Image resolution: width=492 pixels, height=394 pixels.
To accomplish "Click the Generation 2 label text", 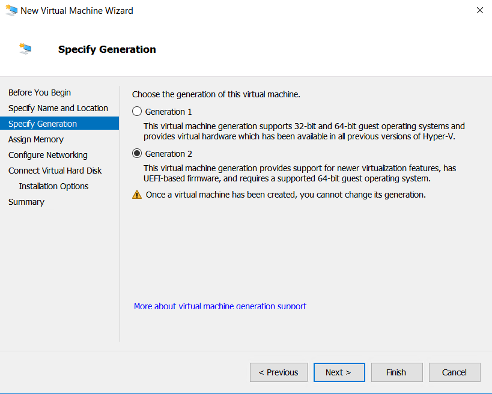I will pyautogui.click(x=169, y=154).
